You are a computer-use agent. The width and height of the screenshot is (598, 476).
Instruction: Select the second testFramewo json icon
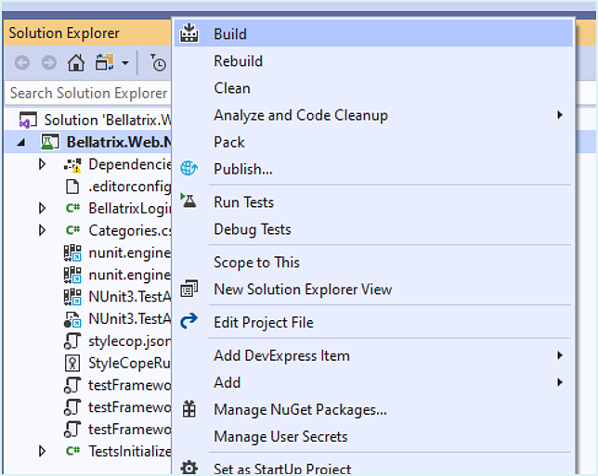(x=72, y=407)
